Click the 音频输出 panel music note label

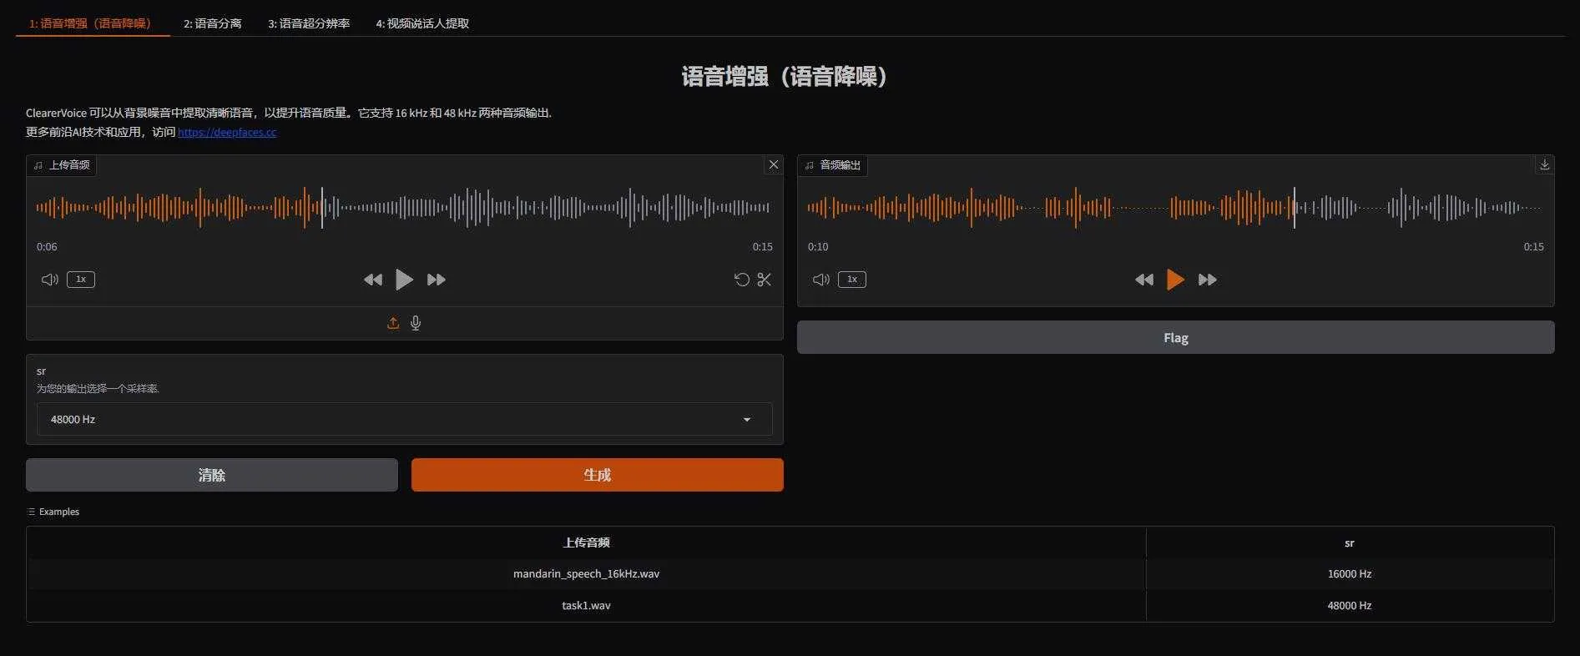point(832,165)
